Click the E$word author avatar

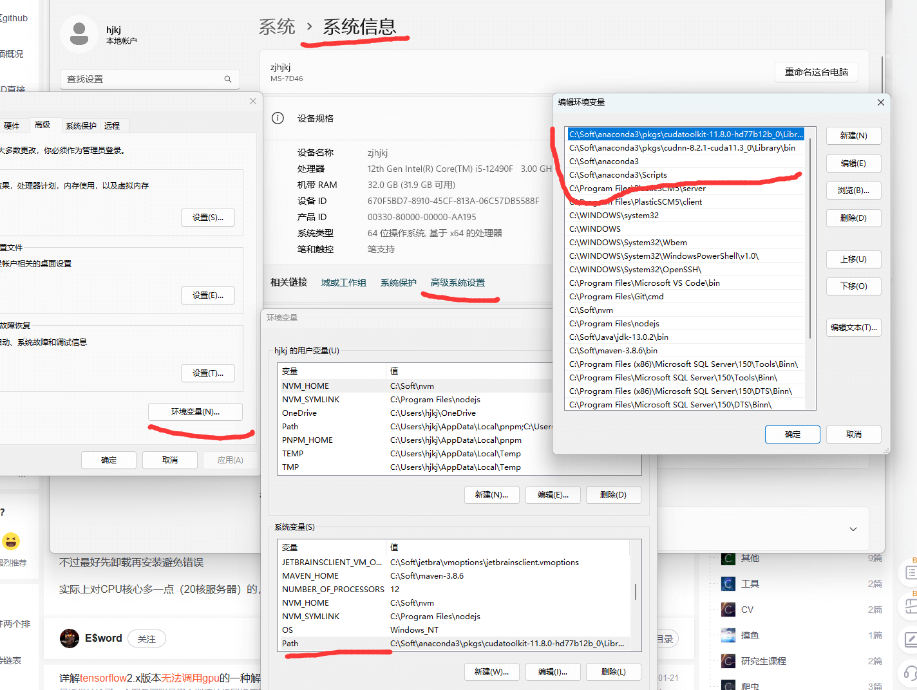coord(70,639)
